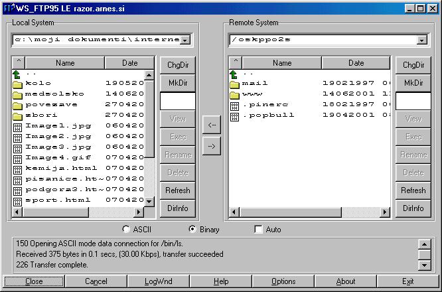
Task: Select ASCII transfer mode
Action: 127,230
